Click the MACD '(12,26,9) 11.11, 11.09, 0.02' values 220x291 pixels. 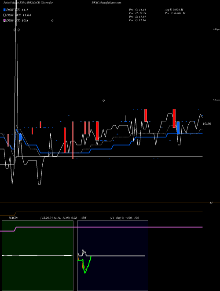pos(59,218)
